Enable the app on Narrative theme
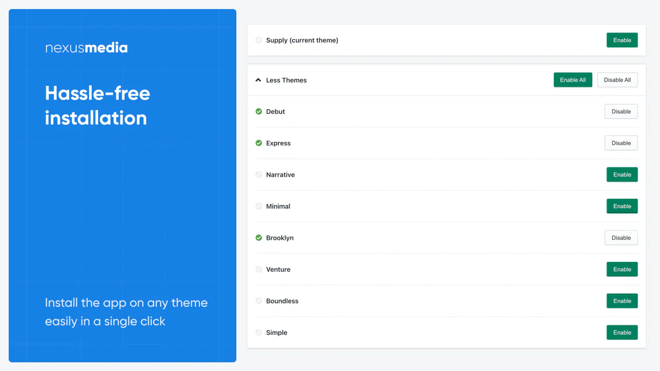Viewport: 660px width, 371px height. (x=622, y=175)
